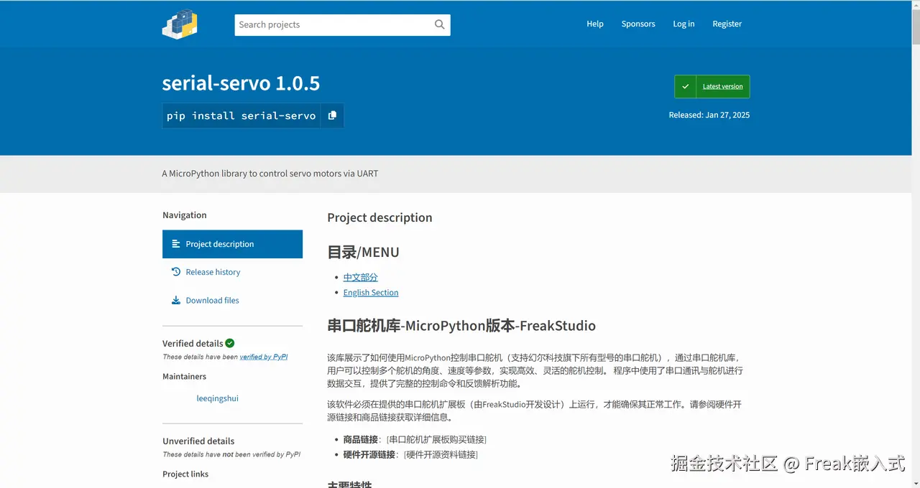920x488 pixels.
Task: Focus the Search projects field
Action: coord(342,24)
